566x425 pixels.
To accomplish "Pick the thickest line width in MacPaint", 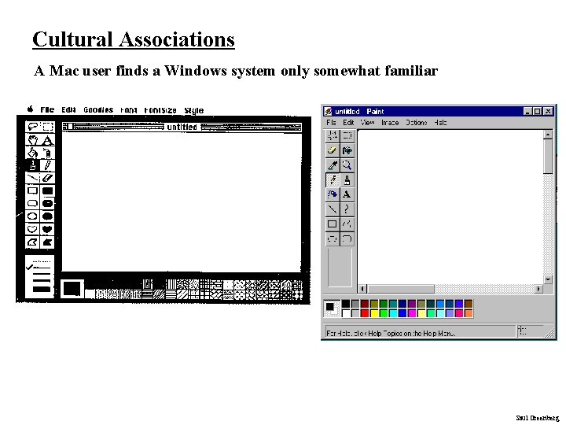I will click(42, 289).
